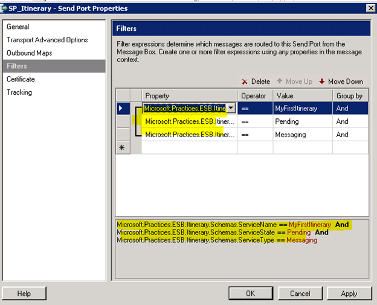The width and height of the screenshot is (377, 305).
Task: Close the Send Port Properties dialog
Action: coord(371,8)
